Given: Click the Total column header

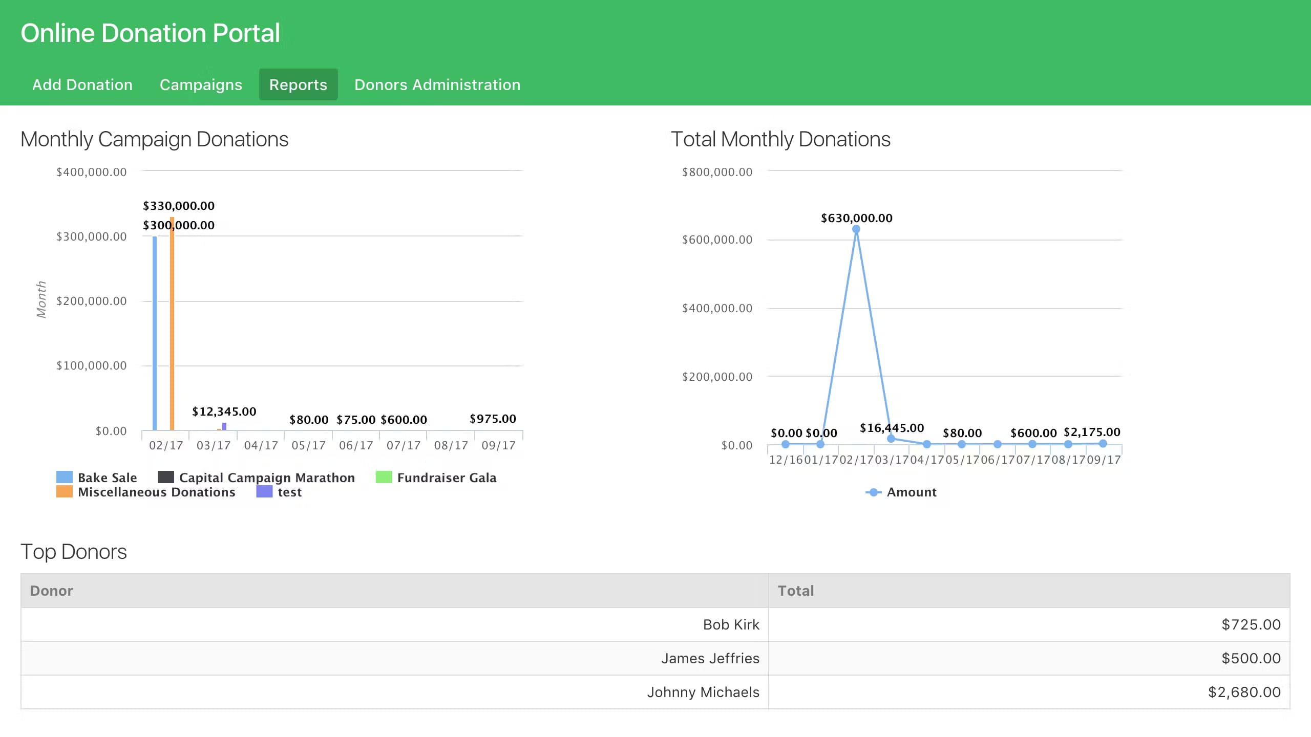Looking at the screenshot, I should click(796, 591).
